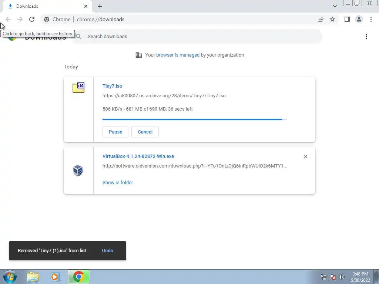Open the browser side panel
This screenshot has height=284, width=379.
pos(347,19)
